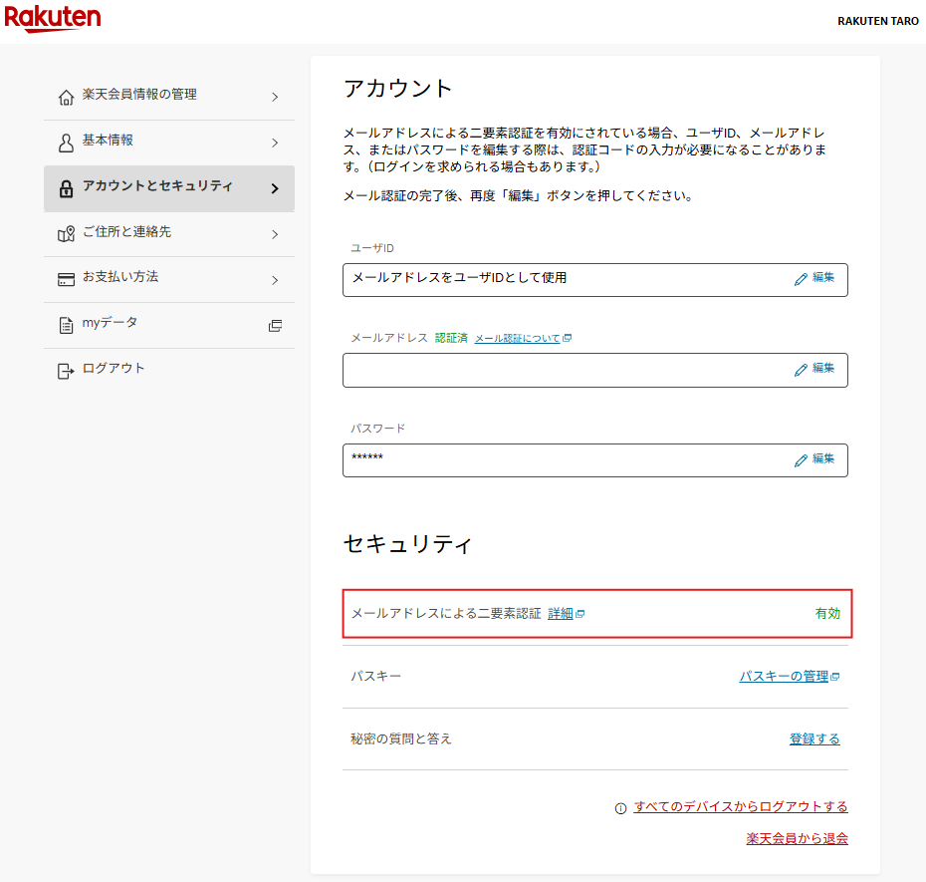Expand the ご住所と連絡先 chevron
Image resolution: width=926 pixels, height=882 pixels.
tap(275, 234)
